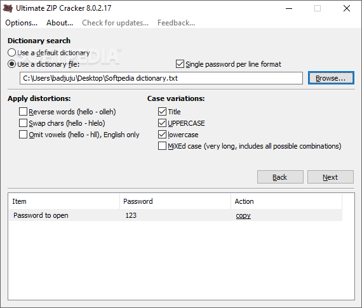362x308 pixels.
Task: Click the Item column header
Action: pyautogui.click(x=64, y=201)
